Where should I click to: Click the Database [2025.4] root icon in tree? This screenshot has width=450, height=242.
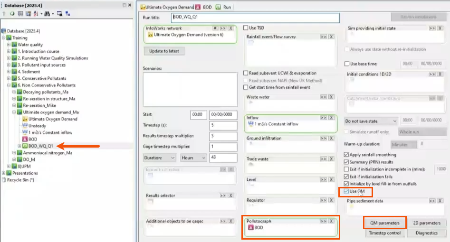(x=4, y=31)
